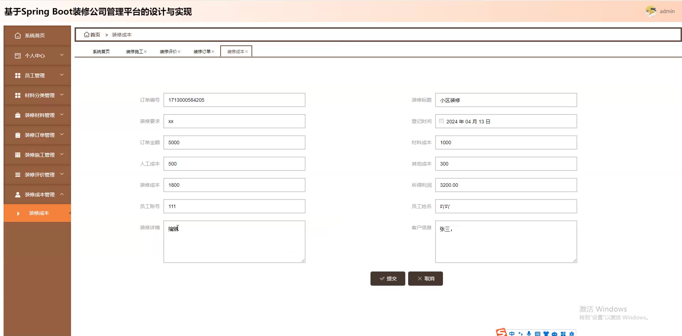Close the 装修订单 tab
Viewport: 682px width, 336px height.
pyautogui.click(x=213, y=52)
